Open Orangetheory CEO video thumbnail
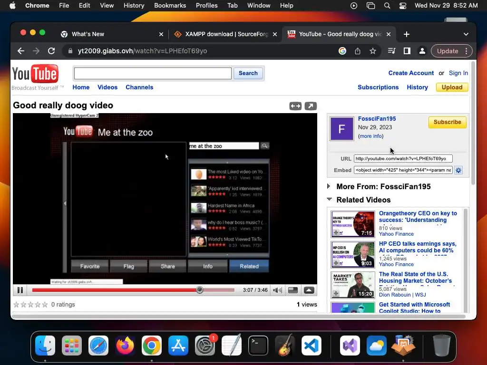The width and height of the screenshot is (487, 365). click(353, 224)
